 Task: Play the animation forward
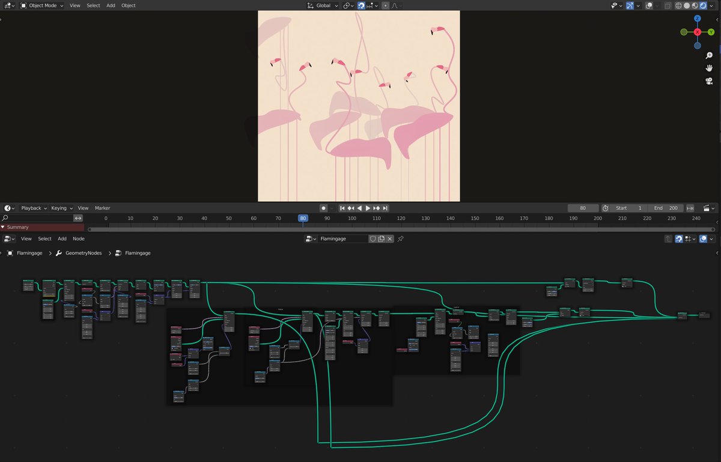[368, 208]
